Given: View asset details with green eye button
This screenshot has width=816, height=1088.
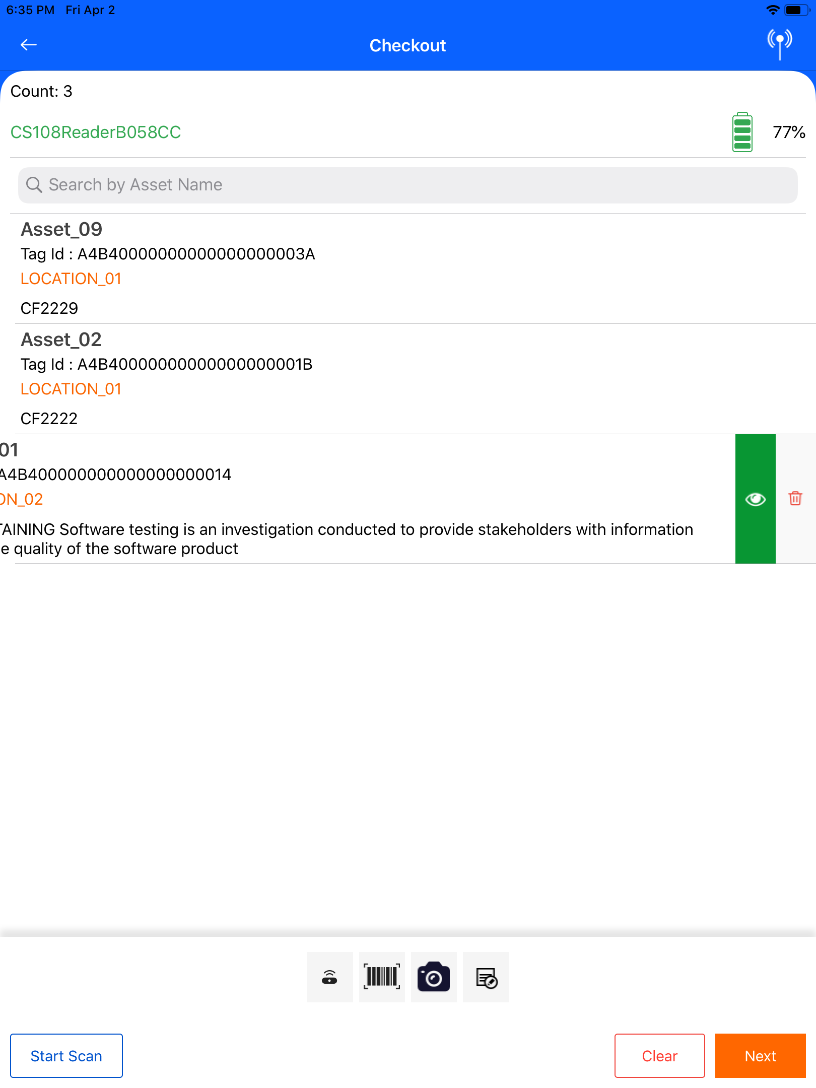Looking at the screenshot, I should (x=755, y=499).
